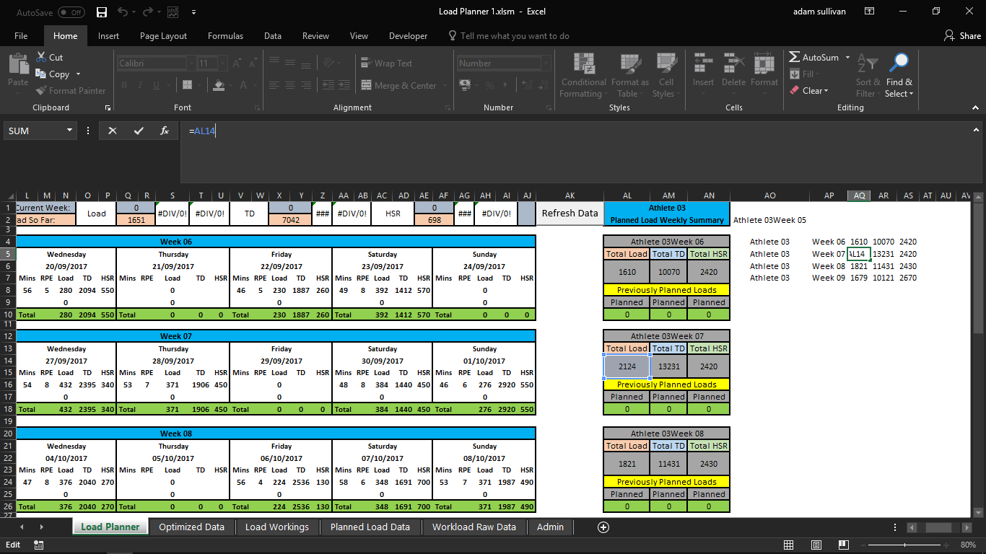This screenshot has height=554, width=986.
Task: Confirm formula entry with checkmark icon
Action: pyautogui.click(x=139, y=131)
